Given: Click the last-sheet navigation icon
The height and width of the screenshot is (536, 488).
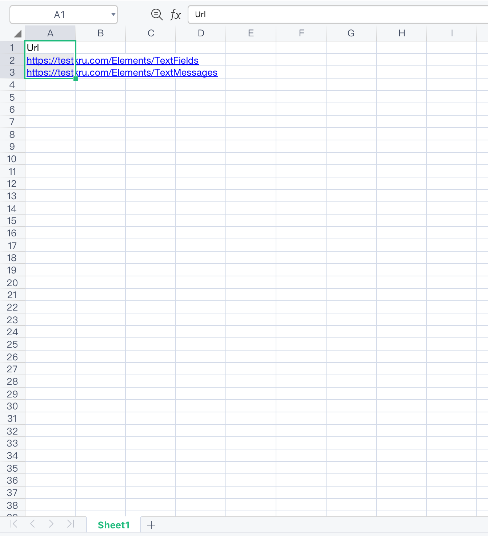Looking at the screenshot, I should [70, 524].
